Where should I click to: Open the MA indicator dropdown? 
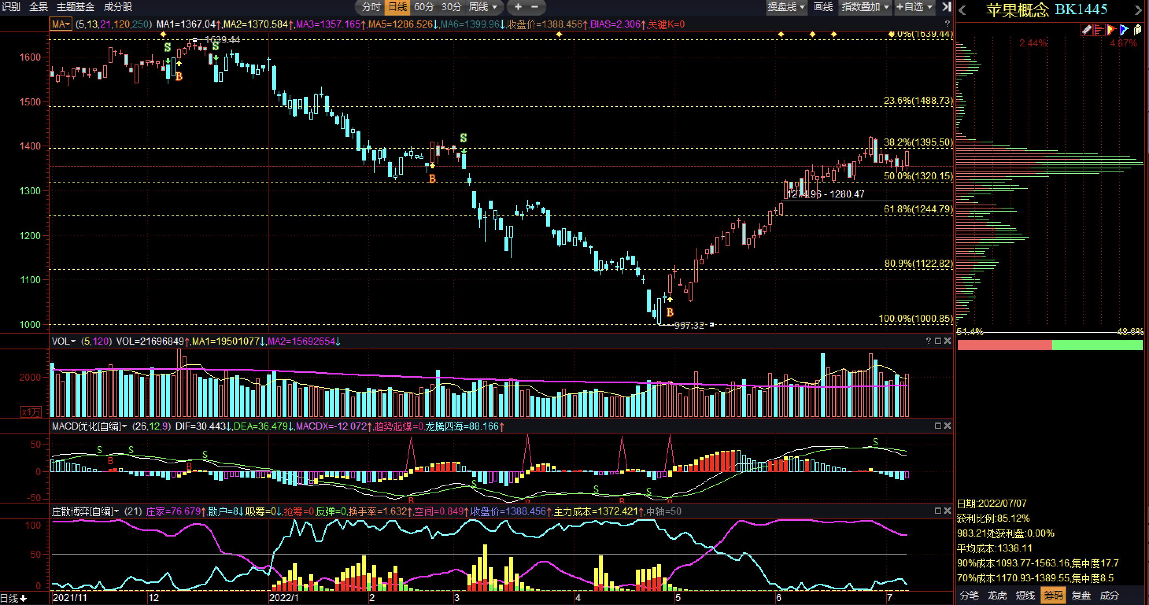pyautogui.click(x=61, y=24)
